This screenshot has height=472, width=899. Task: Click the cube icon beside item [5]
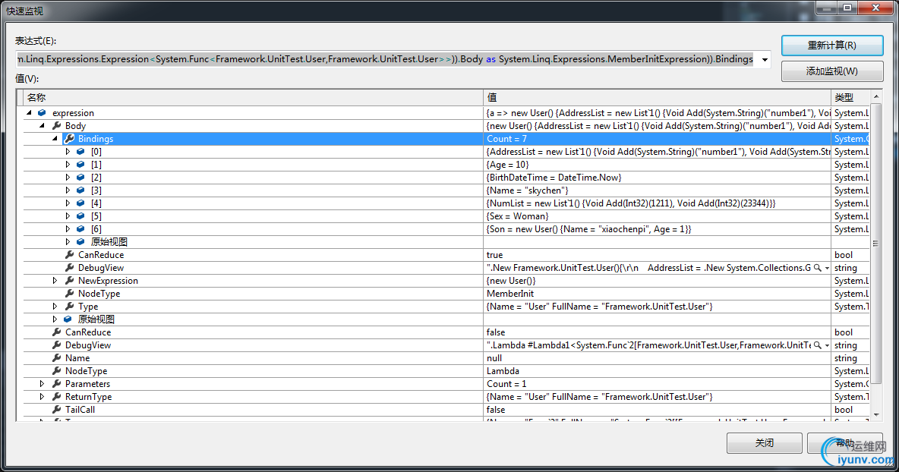80,216
